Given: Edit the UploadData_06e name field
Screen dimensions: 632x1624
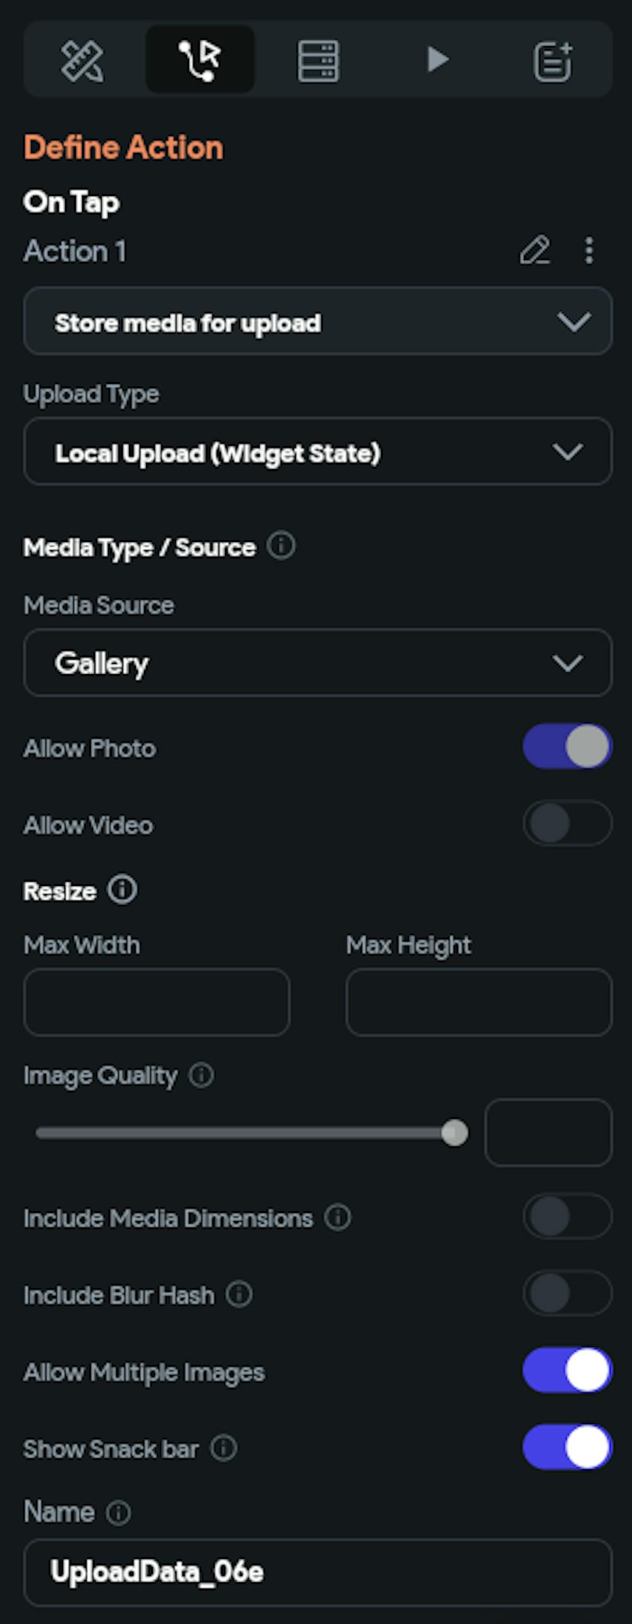Looking at the screenshot, I should point(317,1572).
